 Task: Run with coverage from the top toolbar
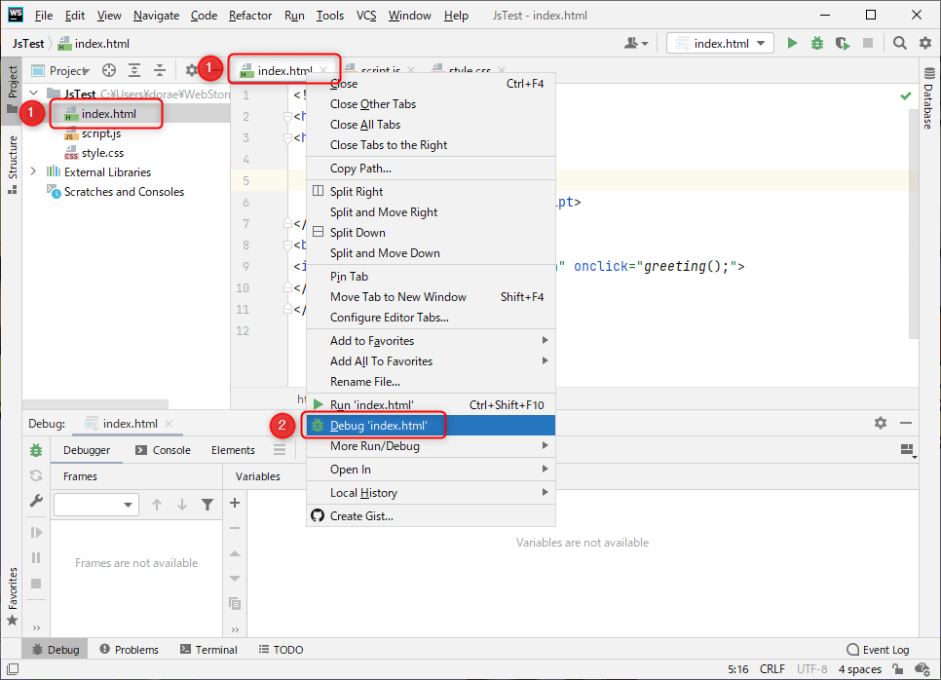[843, 43]
